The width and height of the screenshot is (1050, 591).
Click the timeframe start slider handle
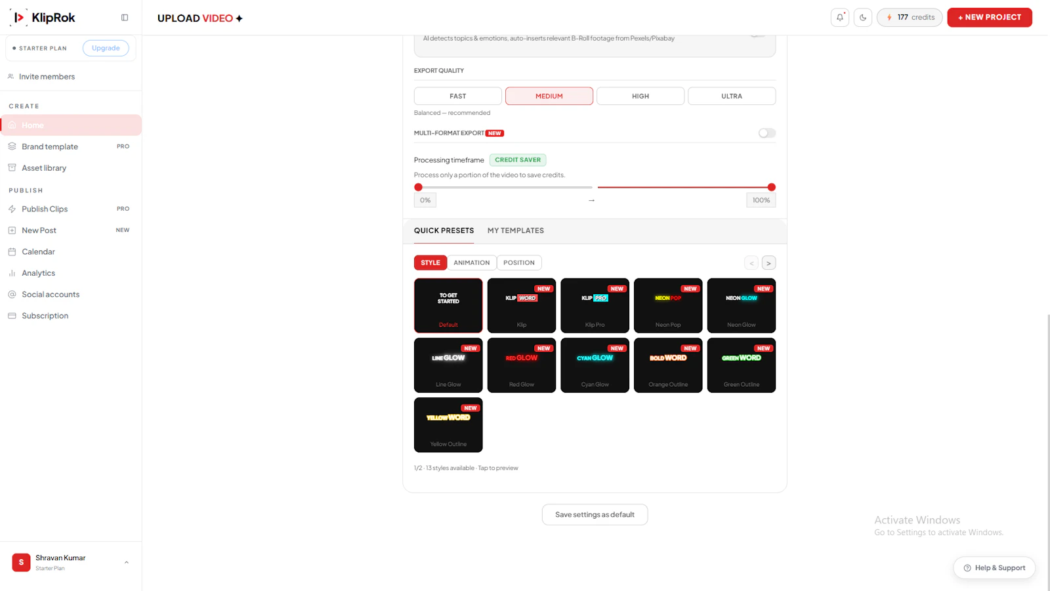(x=418, y=187)
